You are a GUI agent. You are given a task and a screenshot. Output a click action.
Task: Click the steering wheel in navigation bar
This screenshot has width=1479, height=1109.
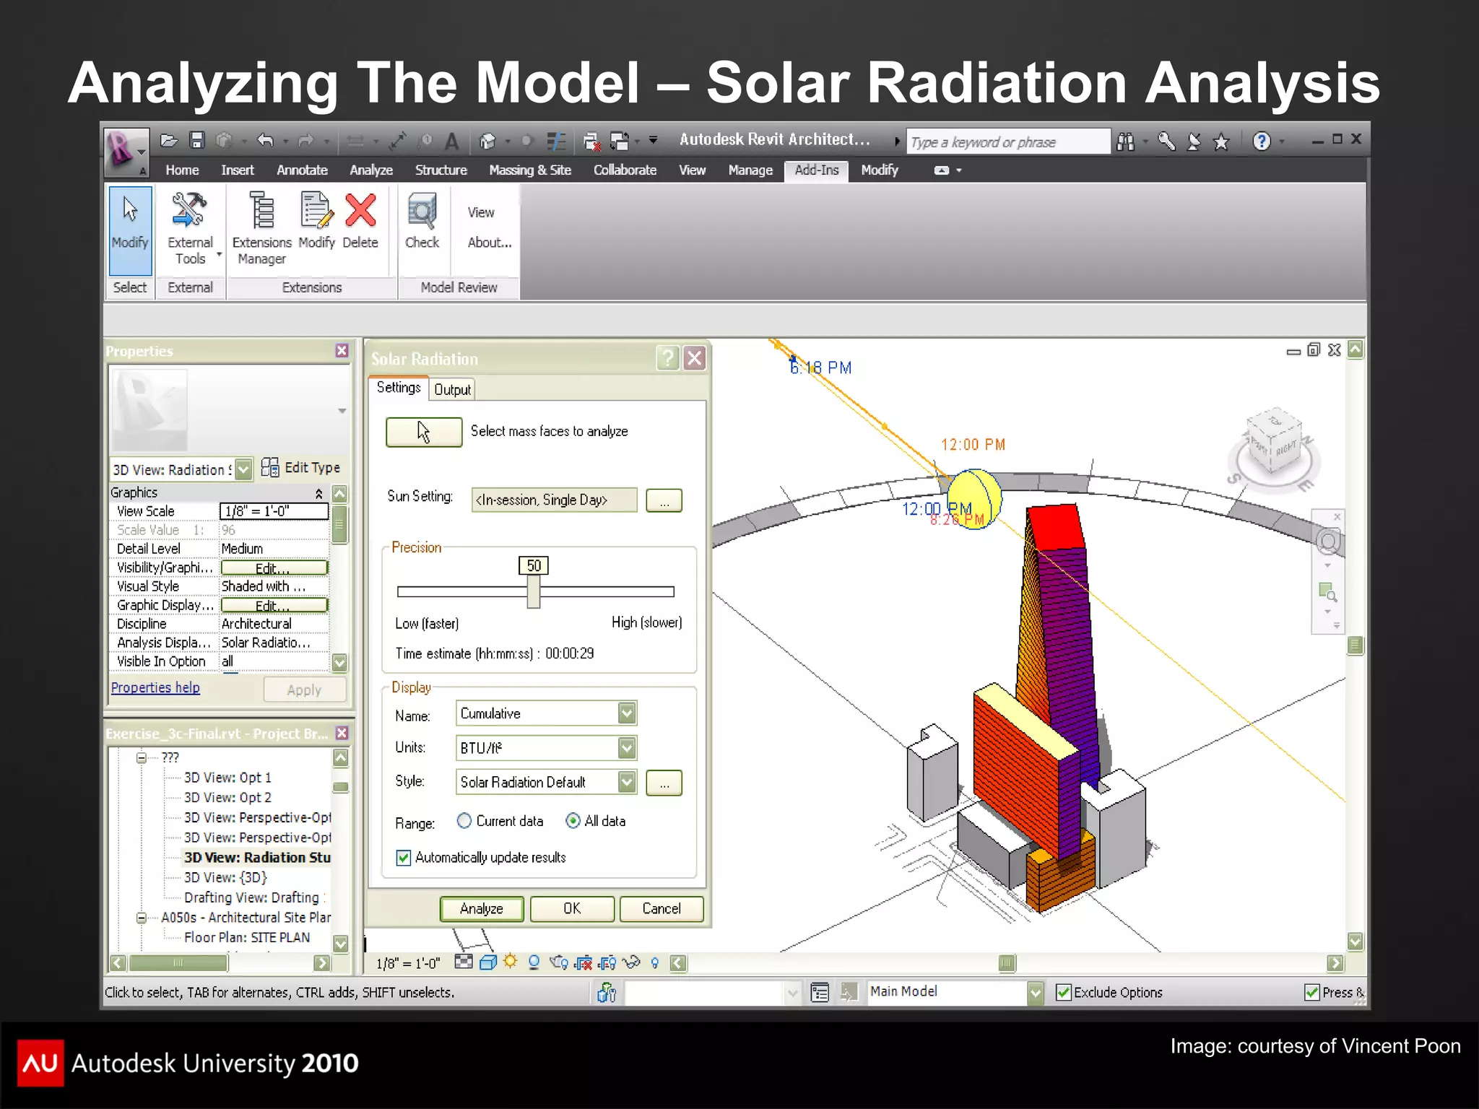point(1328,541)
